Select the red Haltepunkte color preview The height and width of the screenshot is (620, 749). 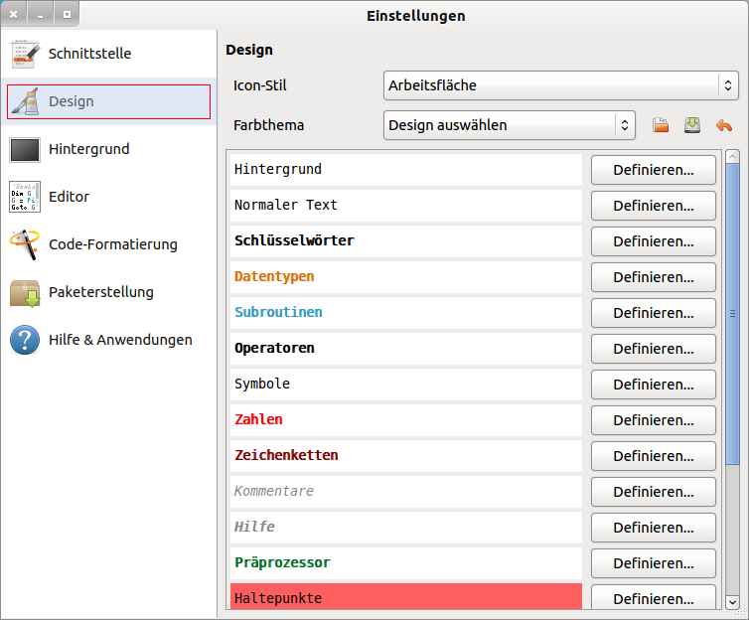(405, 597)
